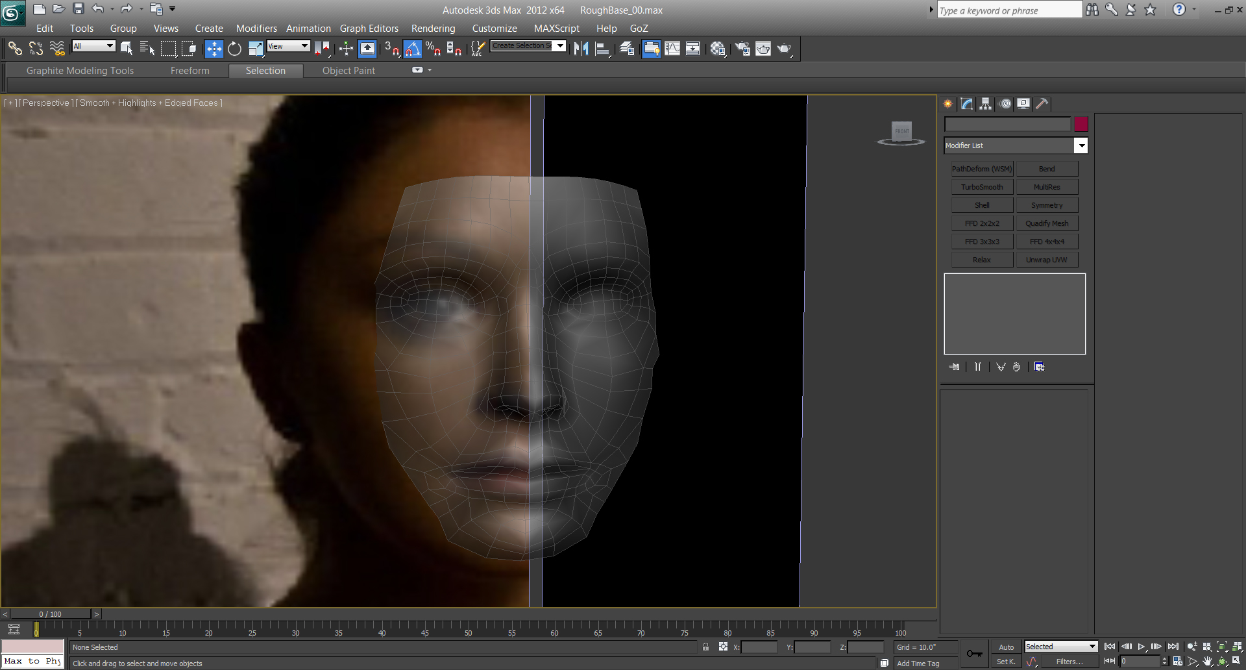Open the 'Selected' key filter dropdown
The height and width of the screenshot is (670, 1246).
point(1061,647)
